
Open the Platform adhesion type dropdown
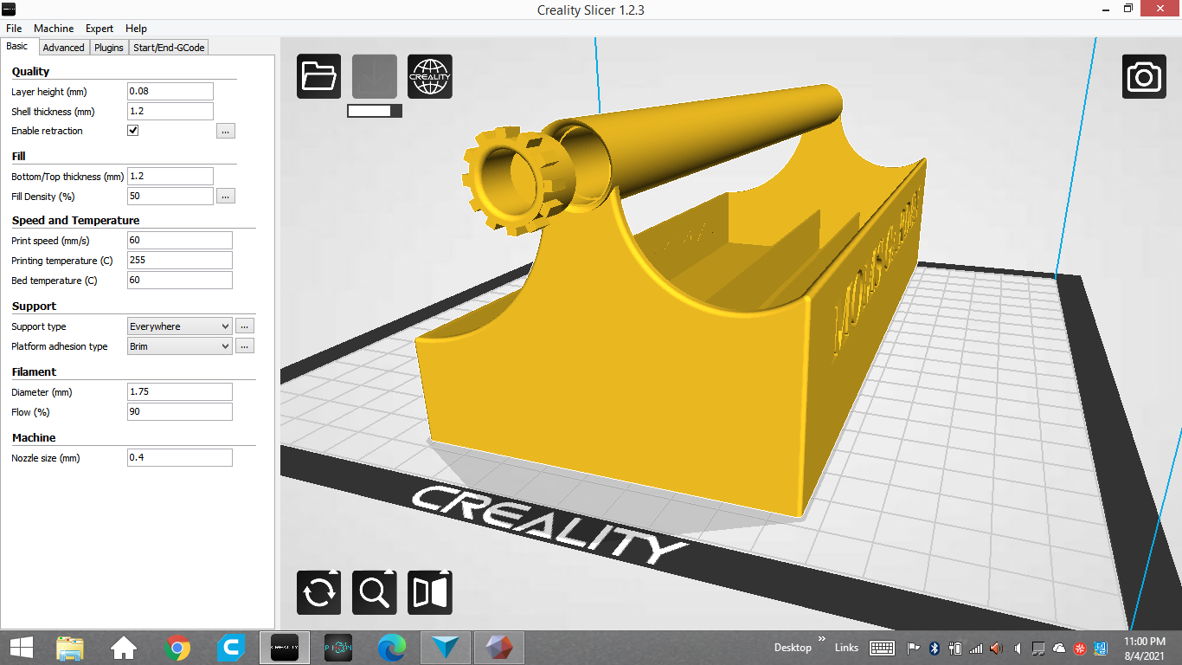click(180, 346)
